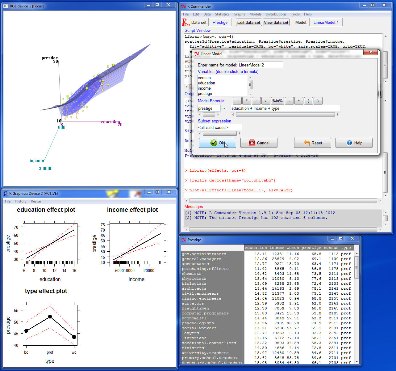
Task: Reset the Linear Model dialog
Action: click(x=313, y=143)
